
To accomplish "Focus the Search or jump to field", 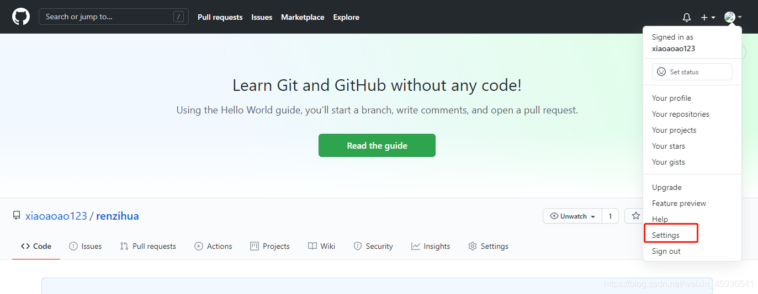I will tap(114, 17).
